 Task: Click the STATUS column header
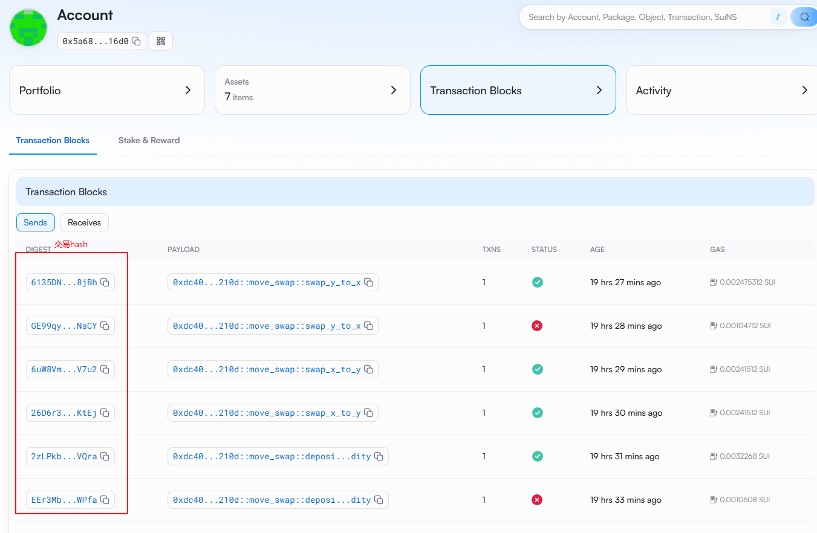(x=544, y=249)
